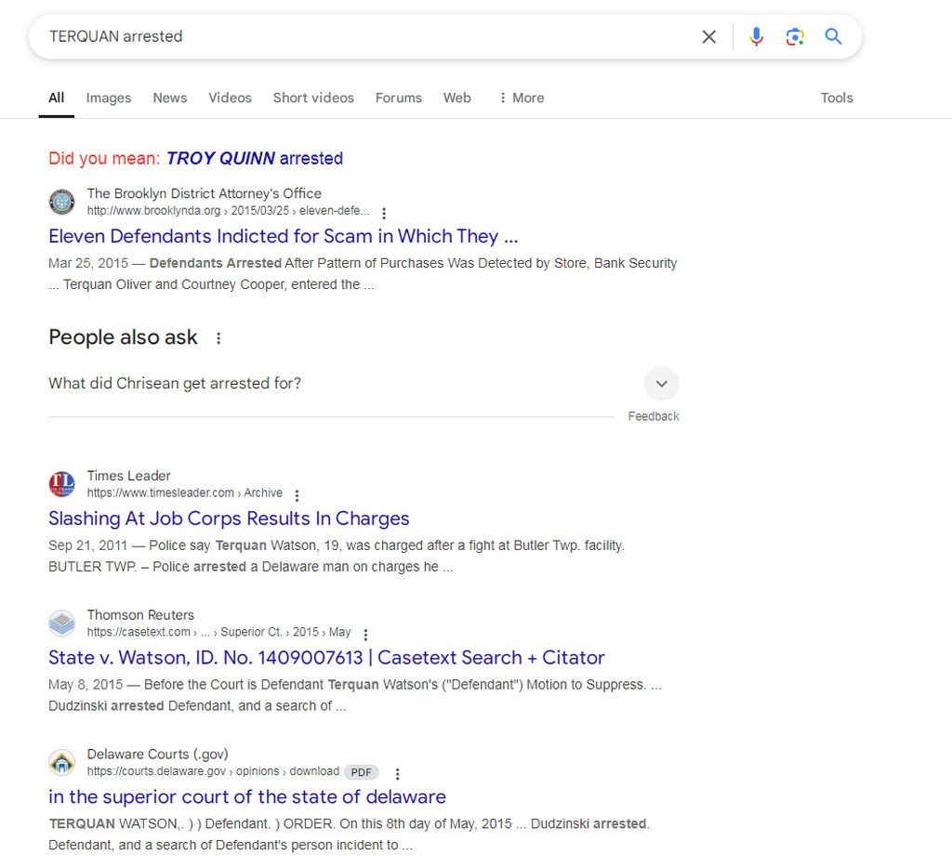The height and width of the screenshot is (867, 952).
Task: Switch to the Images tab
Action: tap(109, 98)
